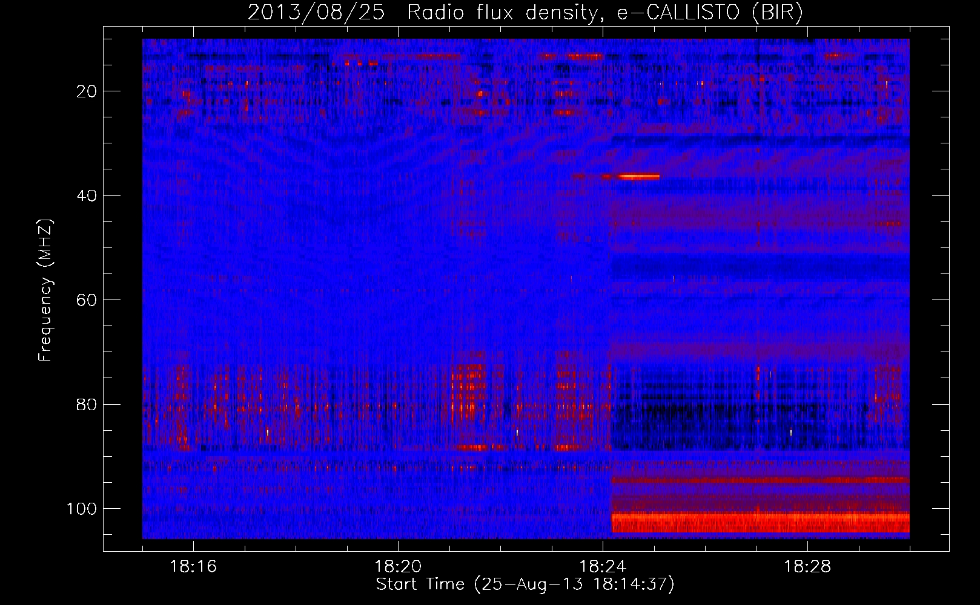Viewport: 980px width, 605px height.
Task: Click the intense red band just below 100 MHz
Action: (760, 522)
